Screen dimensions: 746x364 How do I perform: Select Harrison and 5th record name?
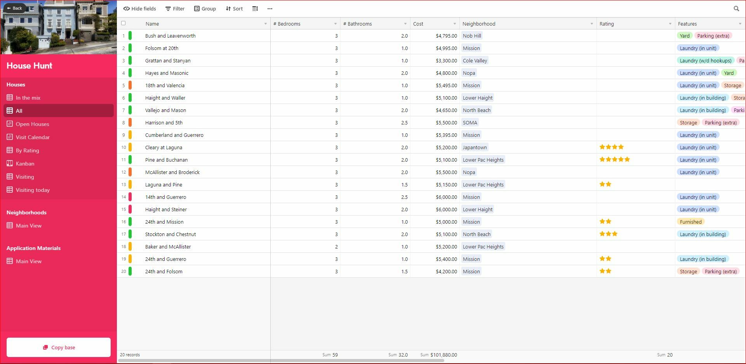click(164, 122)
